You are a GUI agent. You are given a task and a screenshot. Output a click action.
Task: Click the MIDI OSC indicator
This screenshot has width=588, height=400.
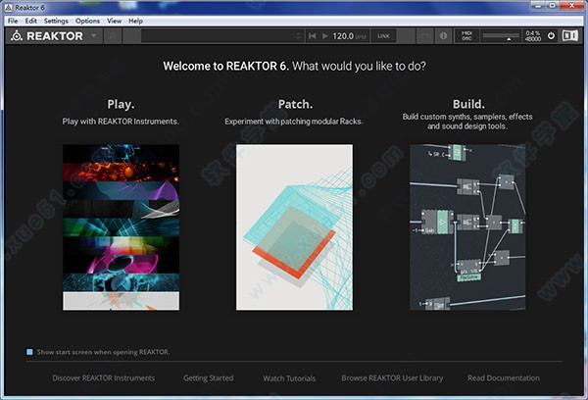[x=466, y=36]
